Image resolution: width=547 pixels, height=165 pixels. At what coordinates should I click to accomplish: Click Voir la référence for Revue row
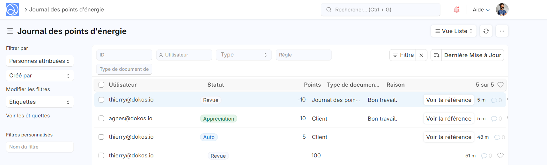tap(449, 100)
